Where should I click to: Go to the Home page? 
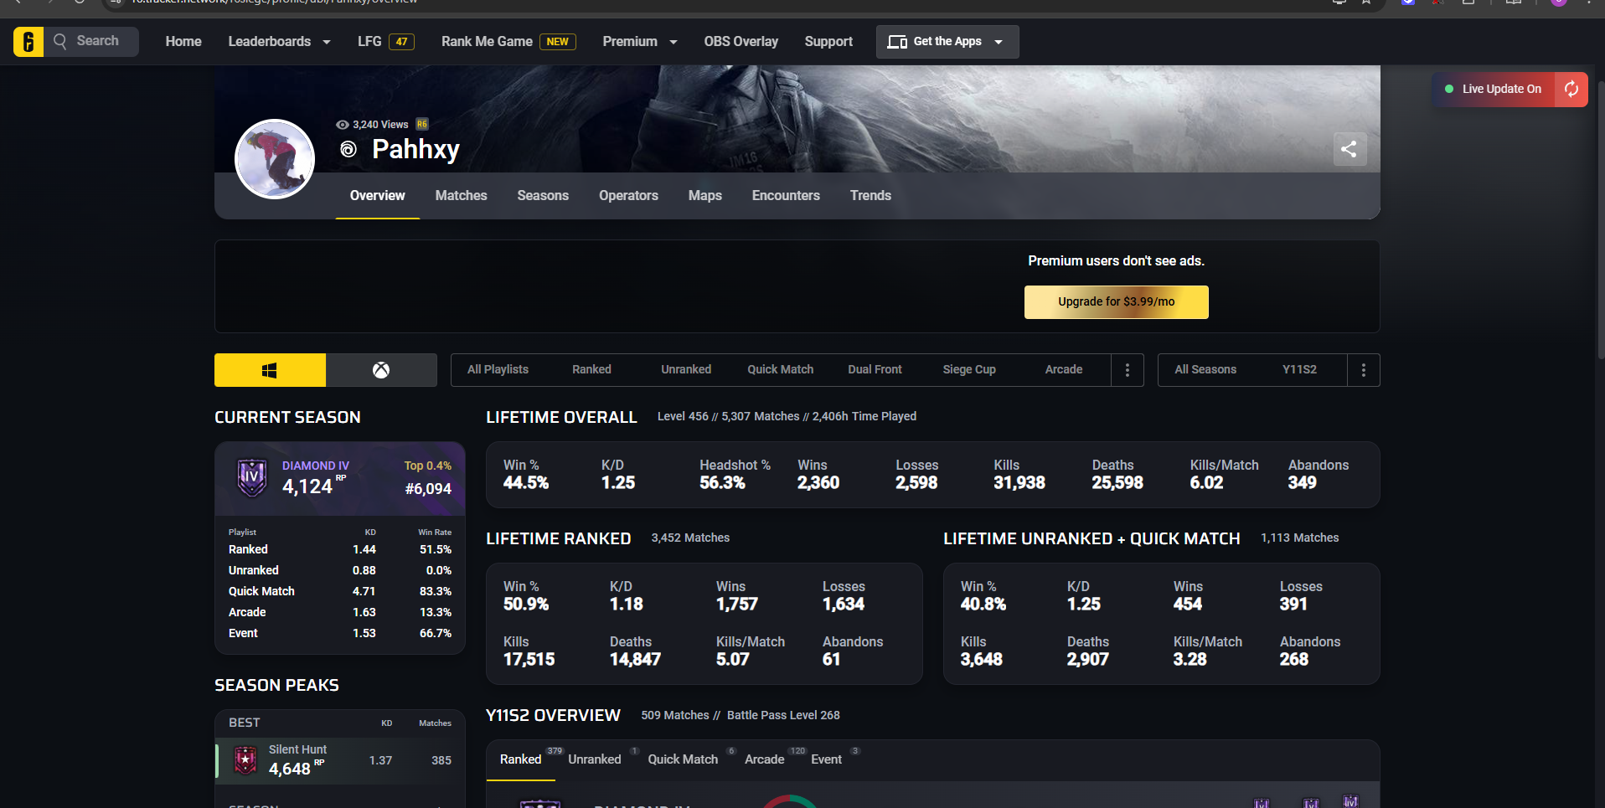point(183,42)
